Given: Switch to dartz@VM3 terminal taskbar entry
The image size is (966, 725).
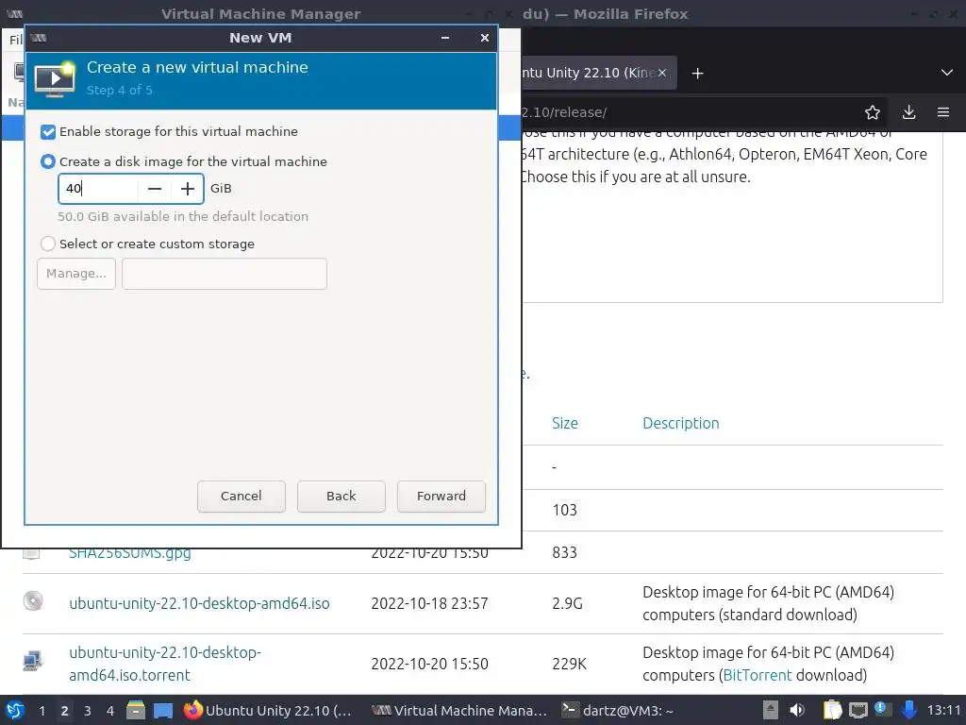Looking at the screenshot, I should (x=619, y=710).
